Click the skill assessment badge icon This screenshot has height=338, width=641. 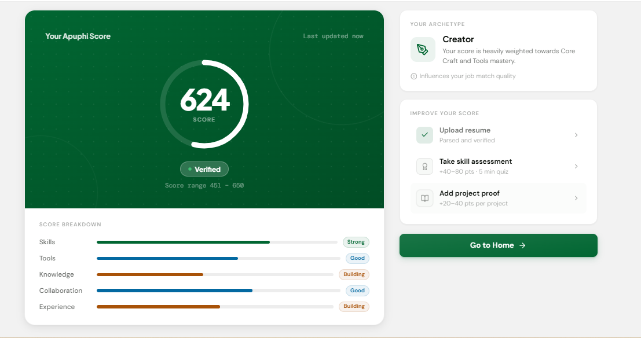425,166
